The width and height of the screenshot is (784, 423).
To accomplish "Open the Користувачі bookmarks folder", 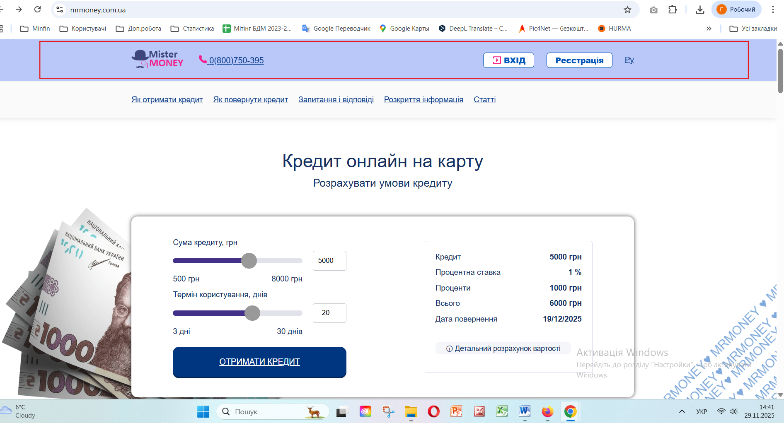I will point(83,29).
